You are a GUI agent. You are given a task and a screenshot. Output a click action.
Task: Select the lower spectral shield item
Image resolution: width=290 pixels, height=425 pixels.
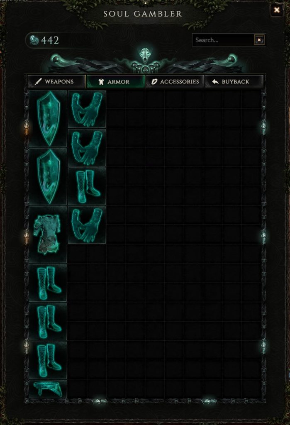point(48,177)
